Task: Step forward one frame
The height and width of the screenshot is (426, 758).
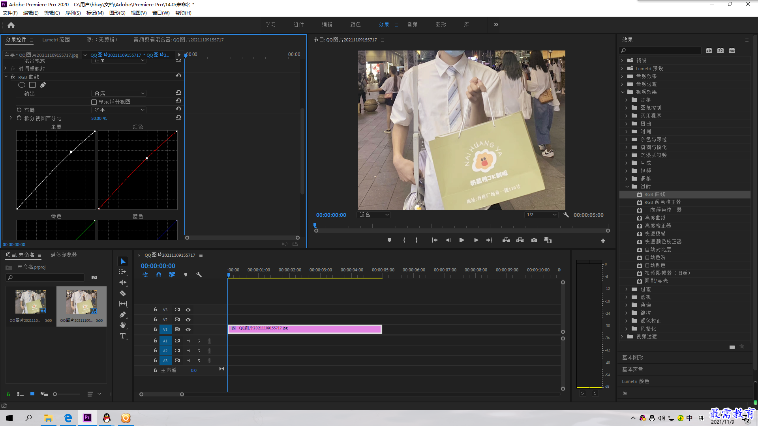Action: [476, 240]
